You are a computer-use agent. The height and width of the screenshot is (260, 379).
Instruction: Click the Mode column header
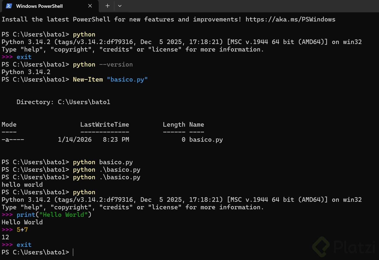pyautogui.click(x=9, y=125)
